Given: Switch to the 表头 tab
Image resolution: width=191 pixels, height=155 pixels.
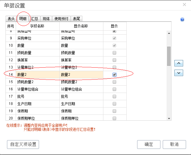Looking at the screenshot, I should click(11, 19).
